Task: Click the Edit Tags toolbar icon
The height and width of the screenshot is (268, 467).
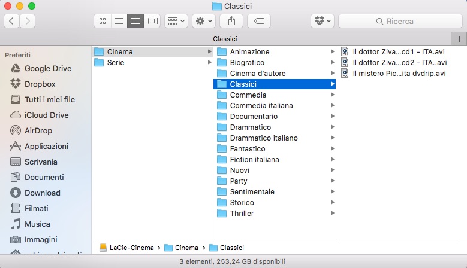Action: 259,21
